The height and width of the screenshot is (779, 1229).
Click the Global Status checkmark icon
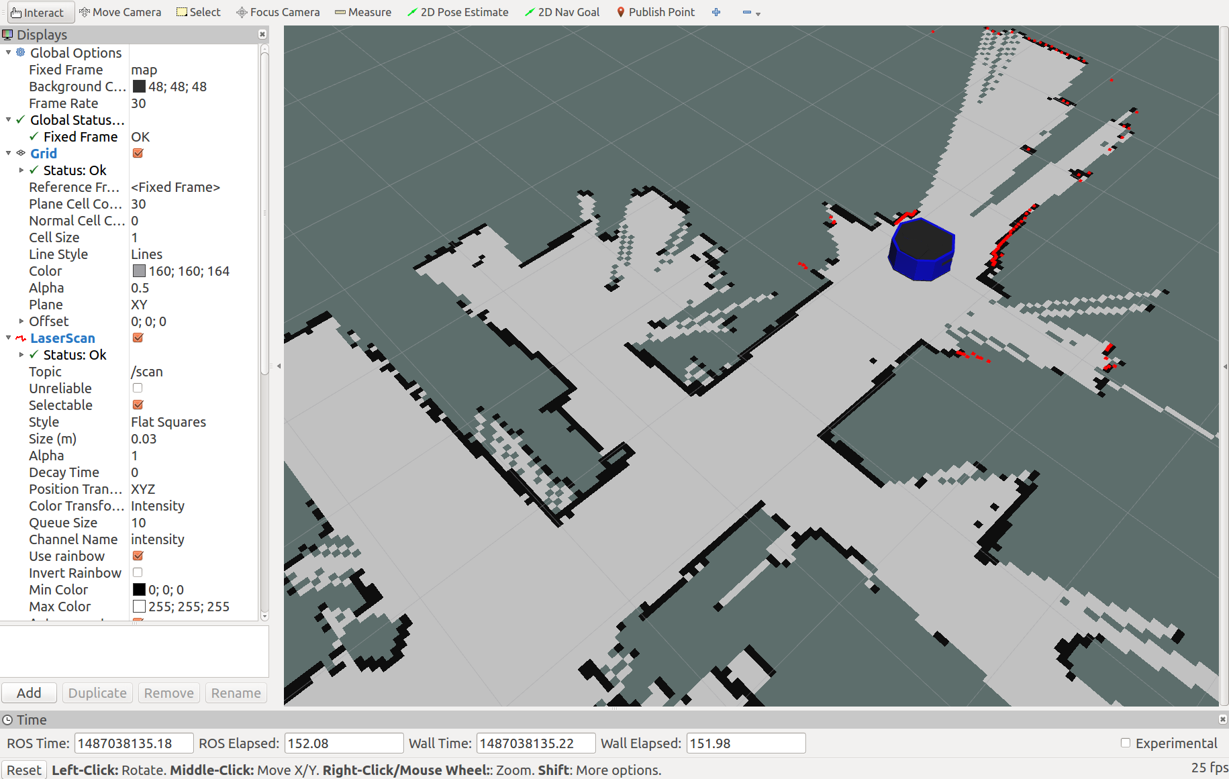[x=21, y=119]
